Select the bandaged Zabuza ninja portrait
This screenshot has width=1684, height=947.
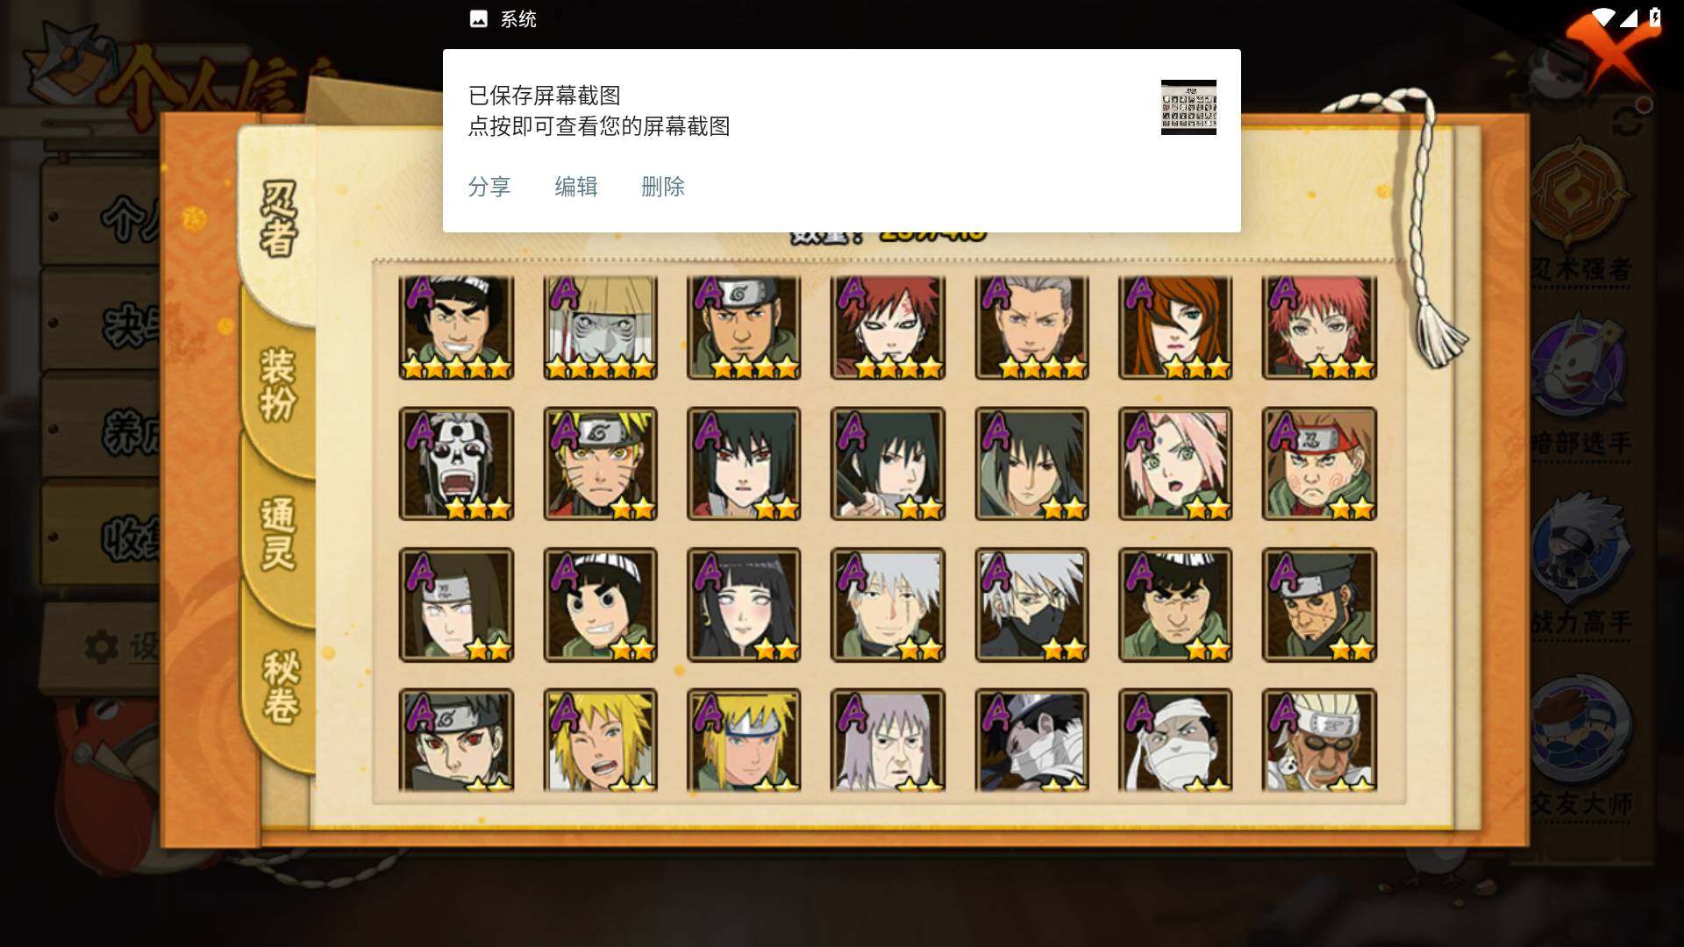pyautogui.click(x=1031, y=740)
